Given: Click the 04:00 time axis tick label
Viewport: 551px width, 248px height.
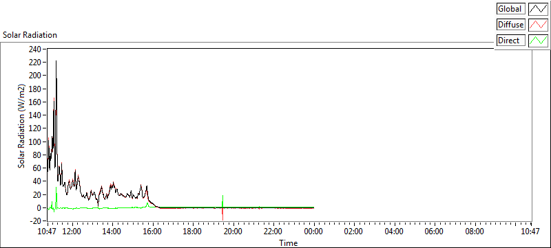Looking at the screenshot, I should [x=394, y=232].
